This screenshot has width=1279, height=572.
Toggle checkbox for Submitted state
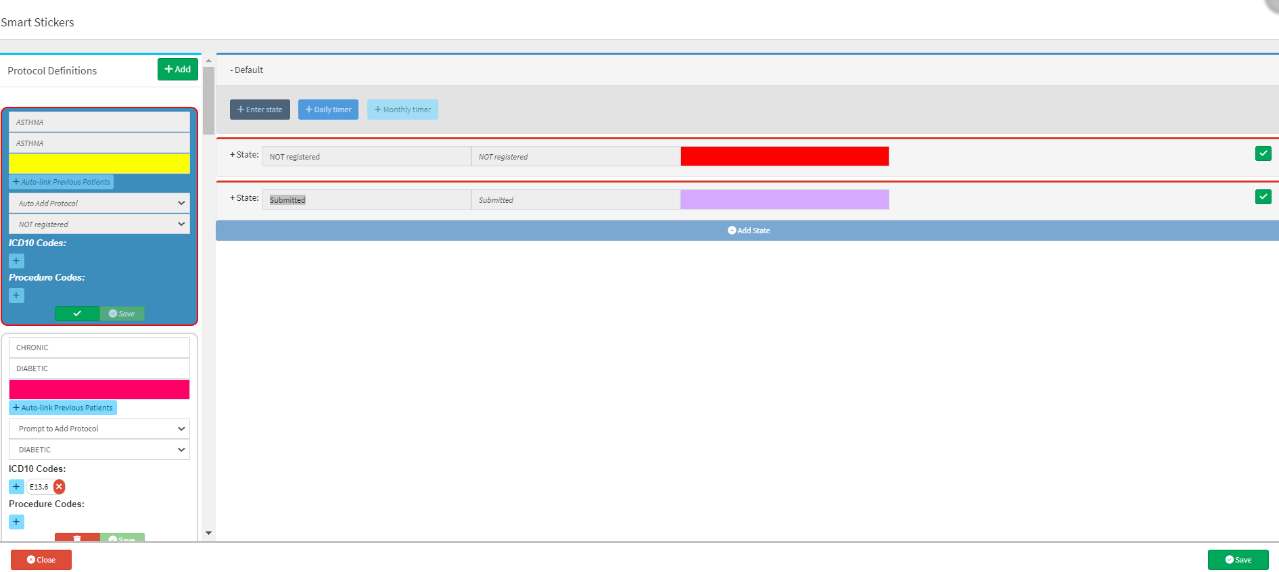coord(1263,197)
